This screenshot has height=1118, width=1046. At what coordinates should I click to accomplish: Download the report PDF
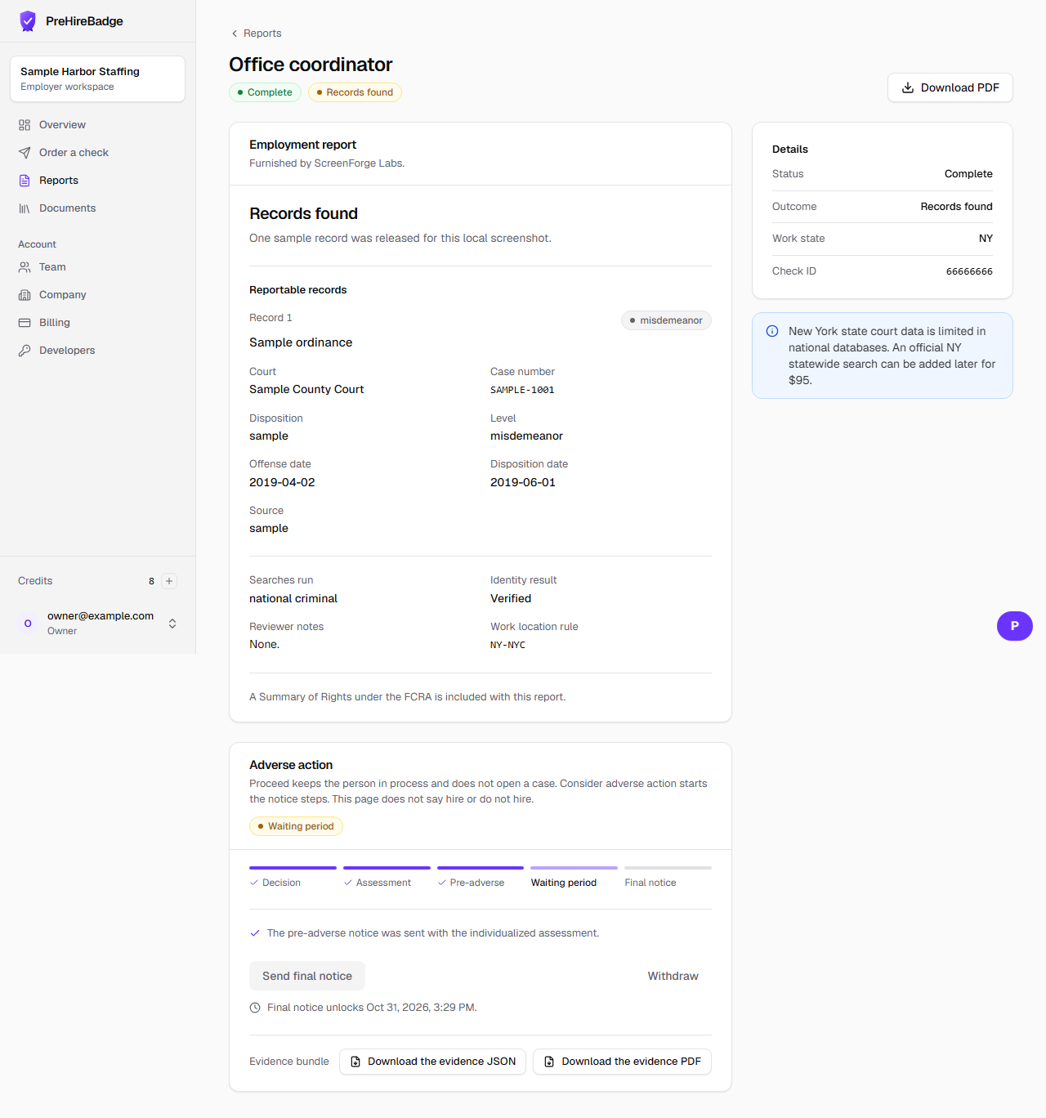point(950,87)
